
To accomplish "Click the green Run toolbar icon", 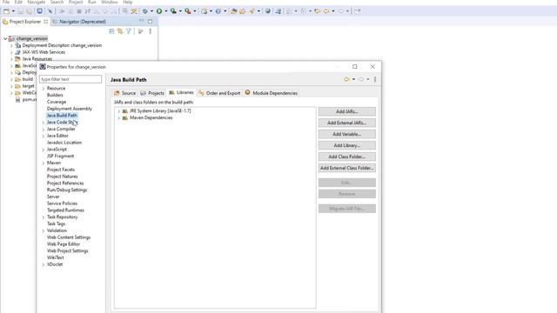I will pyautogui.click(x=159, y=11).
